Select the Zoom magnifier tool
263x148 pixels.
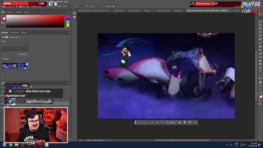point(260,86)
